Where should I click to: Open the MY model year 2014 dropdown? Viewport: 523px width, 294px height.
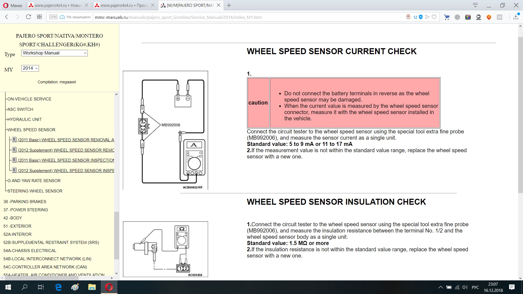[30, 68]
